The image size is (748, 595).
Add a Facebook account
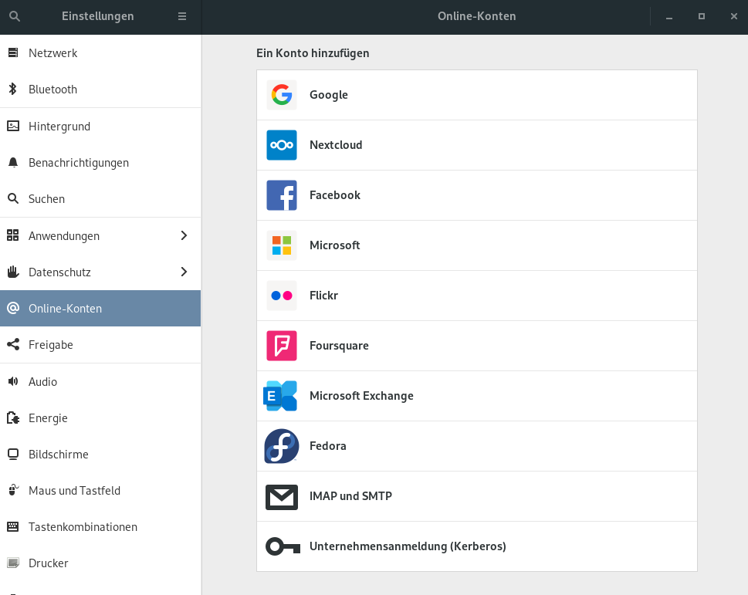(x=477, y=195)
